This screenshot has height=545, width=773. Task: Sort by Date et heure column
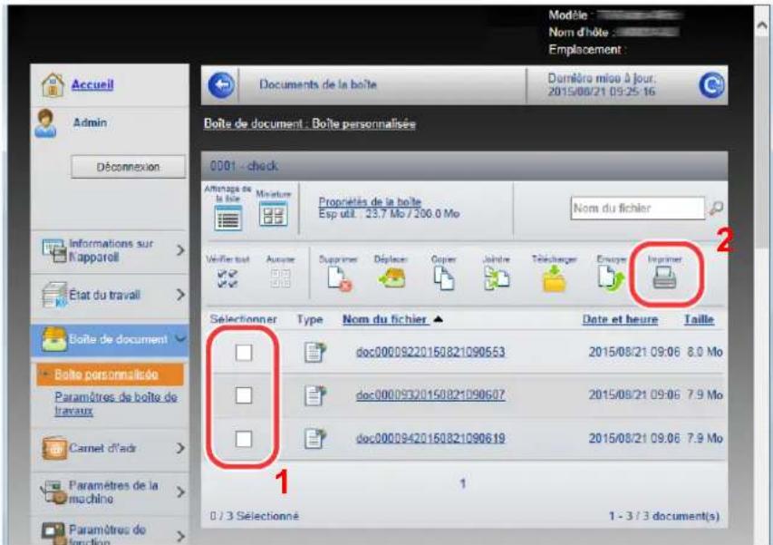pos(620,319)
